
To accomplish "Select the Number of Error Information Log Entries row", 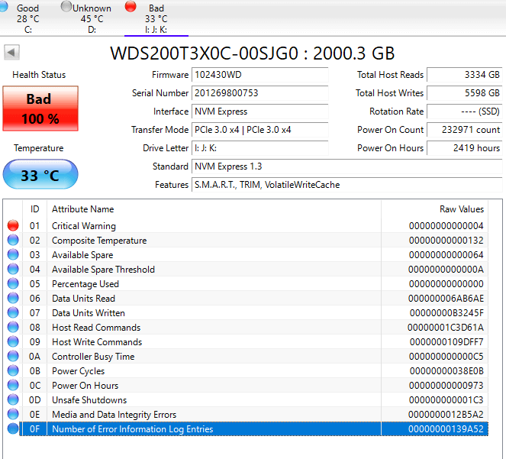I will point(229,429).
